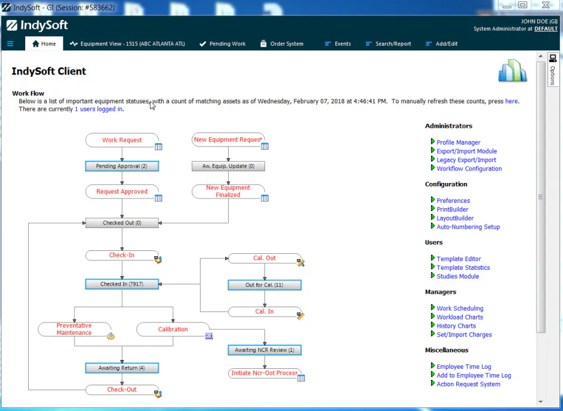The width and height of the screenshot is (563, 411).
Task: Open the Order System tab
Action: point(282,44)
